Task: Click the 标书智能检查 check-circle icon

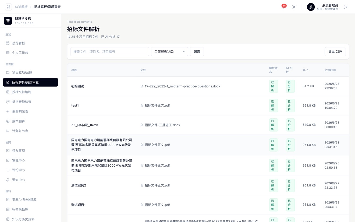Action: (8, 102)
